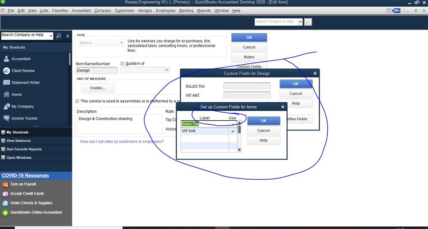Open the Vendors menu

tap(145, 11)
